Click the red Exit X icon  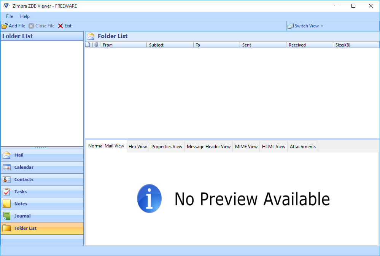point(60,26)
